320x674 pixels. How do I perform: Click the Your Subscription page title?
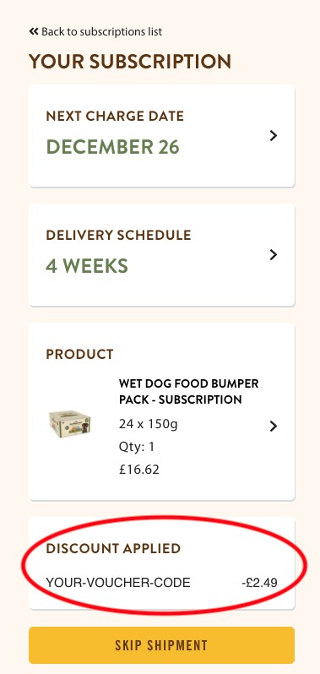coord(130,62)
